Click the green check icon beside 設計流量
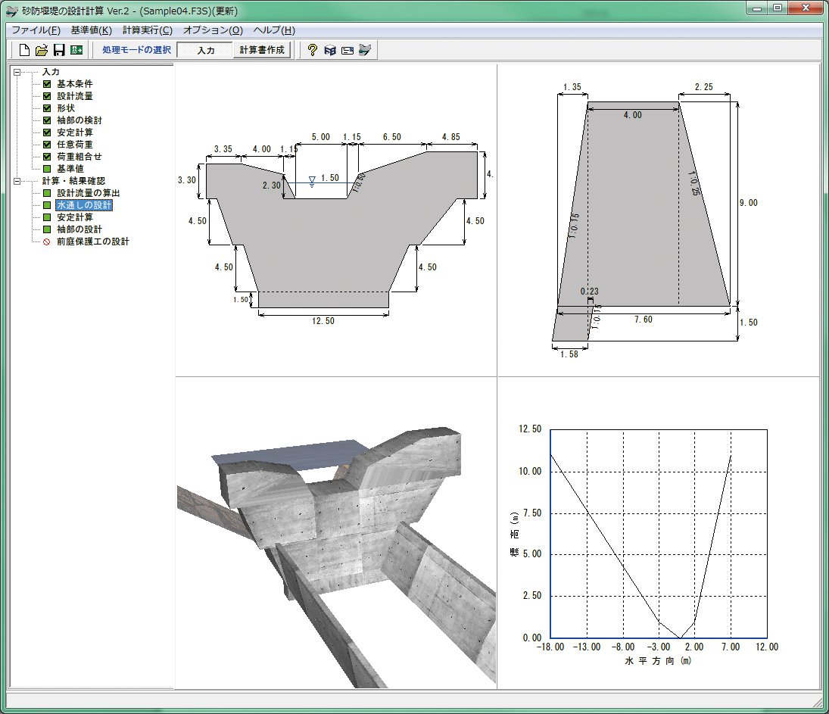 [47, 96]
